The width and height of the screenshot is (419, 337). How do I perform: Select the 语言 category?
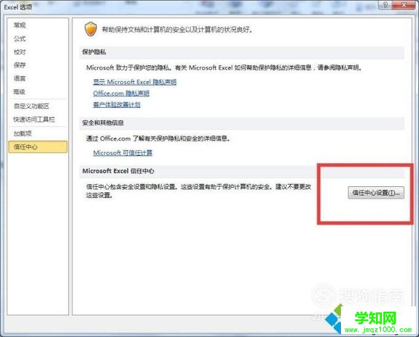[20, 78]
